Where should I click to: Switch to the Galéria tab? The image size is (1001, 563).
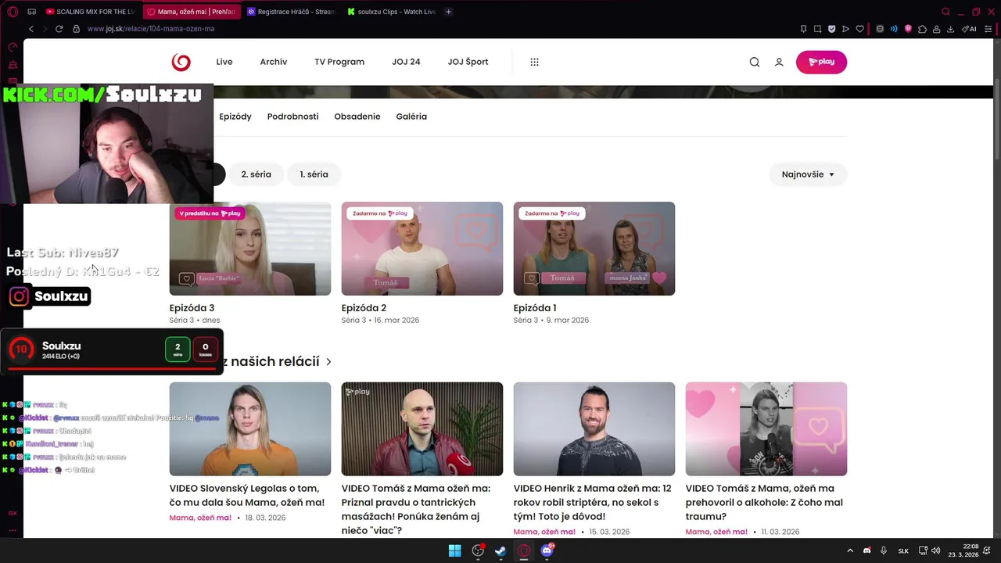tap(411, 117)
